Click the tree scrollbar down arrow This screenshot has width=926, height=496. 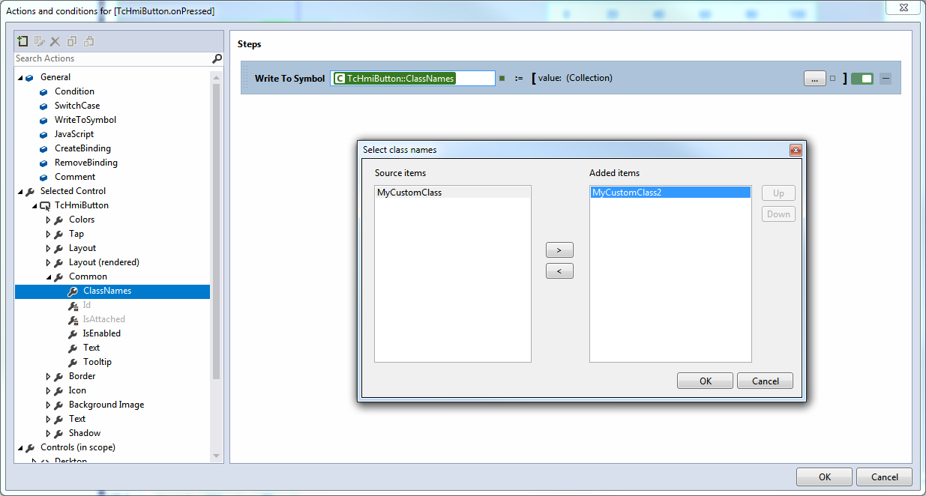pyautogui.click(x=217, y=456)
